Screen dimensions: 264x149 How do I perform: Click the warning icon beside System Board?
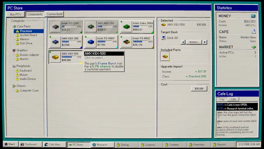[x=17, y=35]
